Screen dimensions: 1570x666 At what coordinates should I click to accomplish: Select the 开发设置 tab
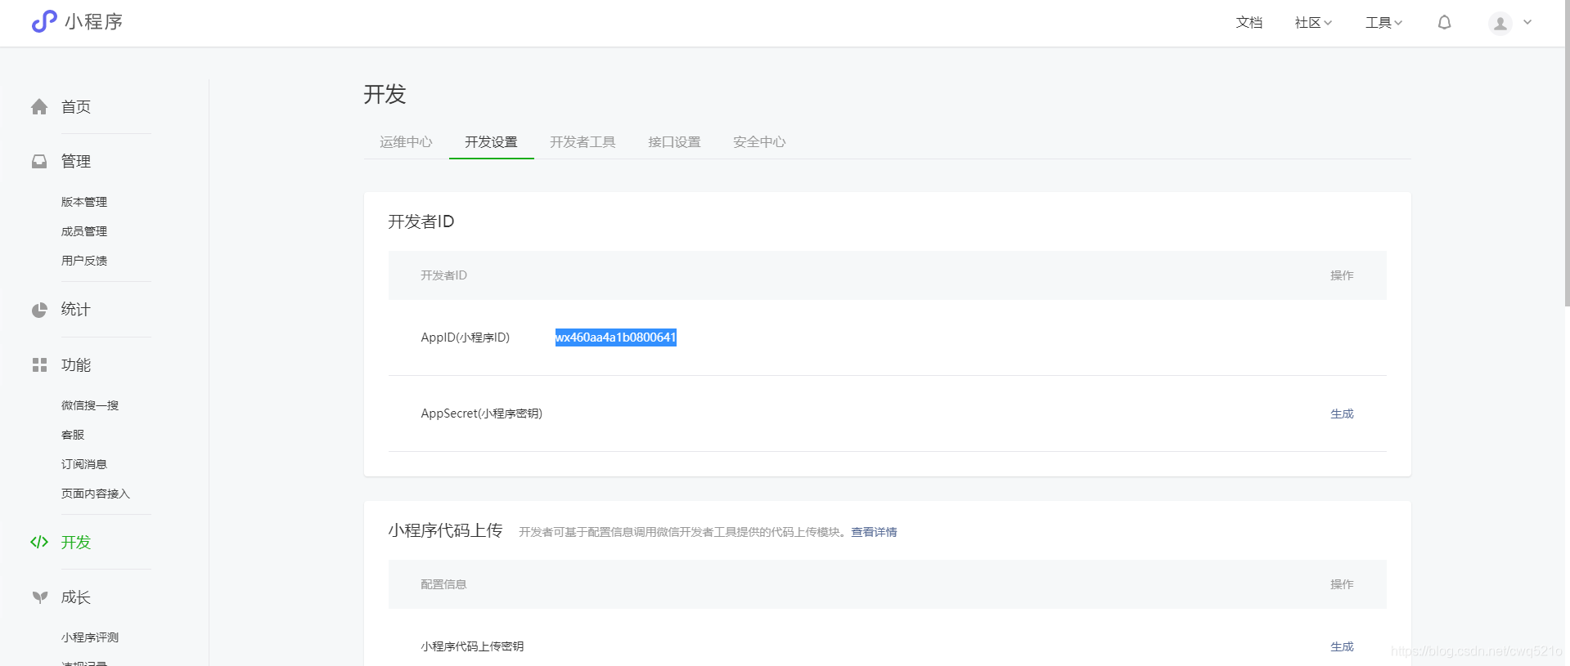[x=491, y=142]
